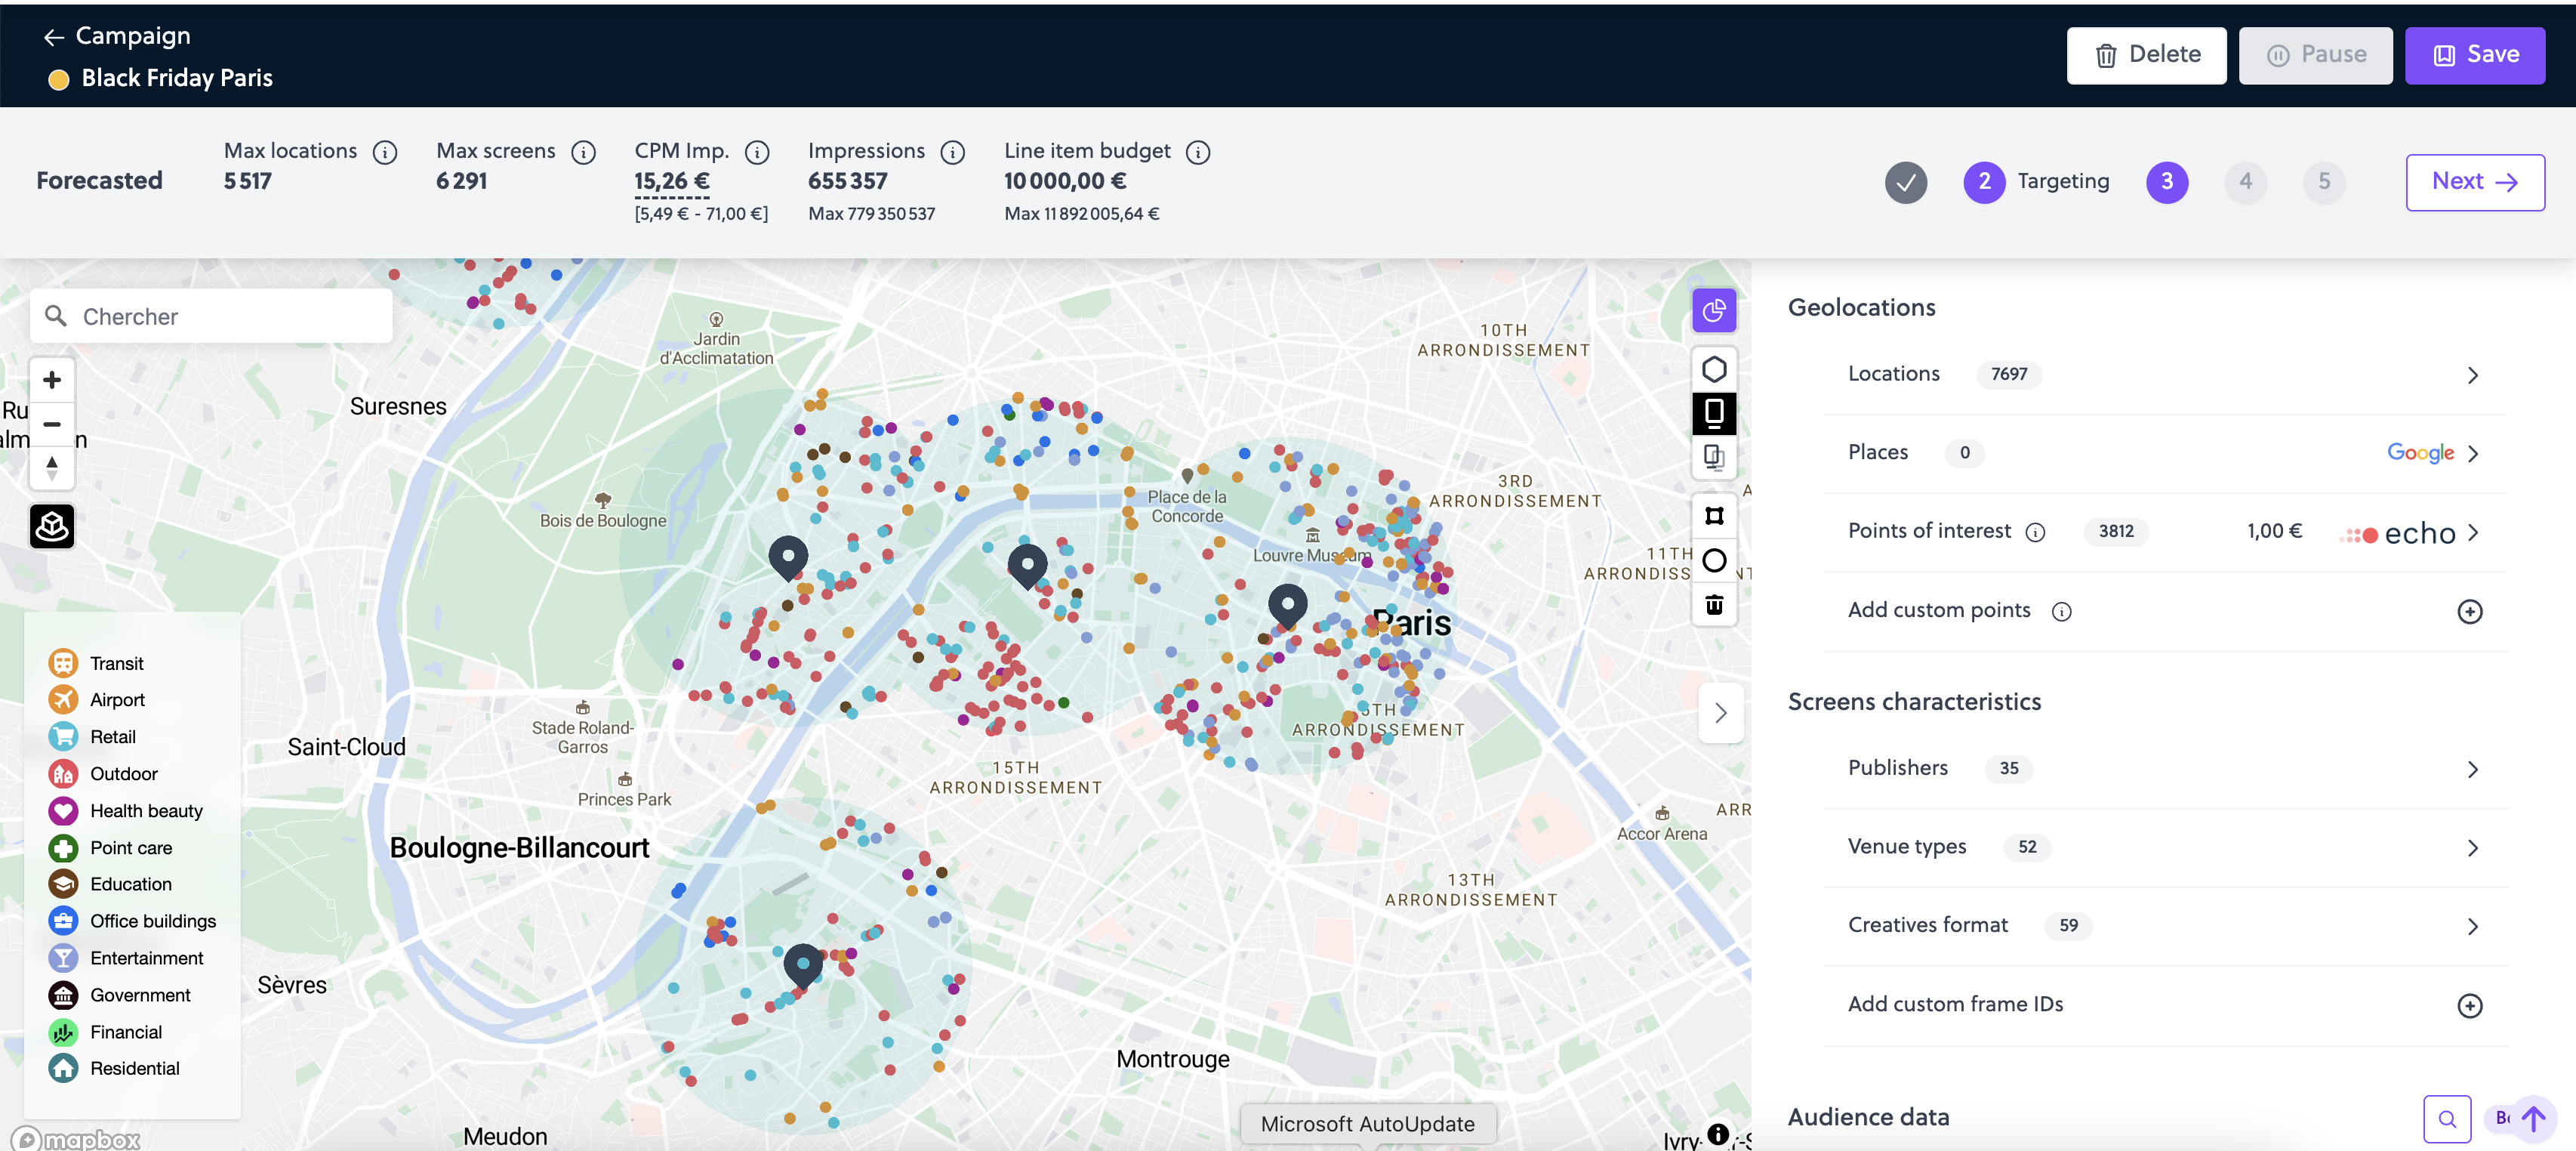Click the Save button
The width and height of the screenshot is (2576, 1151).
point(2474,55)
